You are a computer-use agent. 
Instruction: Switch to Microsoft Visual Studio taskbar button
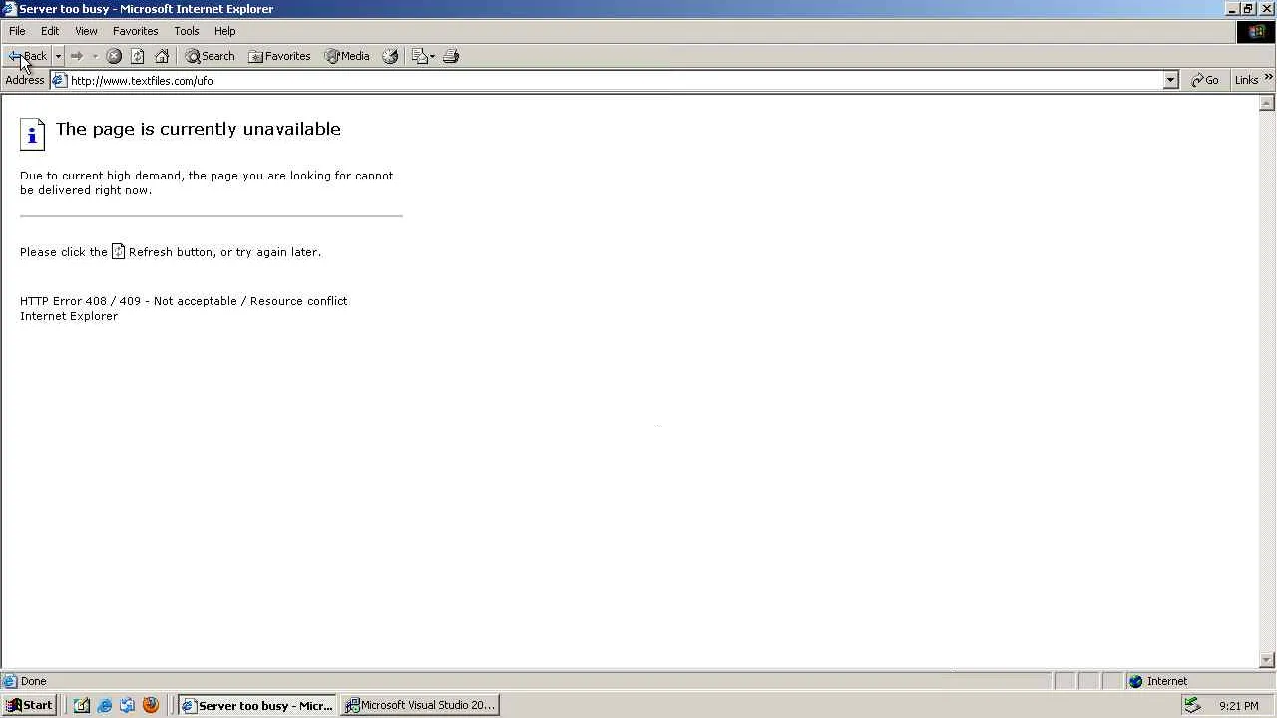(420, 705)
